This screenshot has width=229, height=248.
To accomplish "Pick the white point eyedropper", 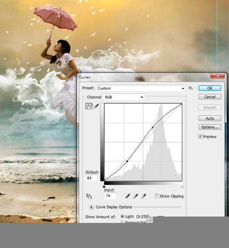I will (x=143, y=196).
